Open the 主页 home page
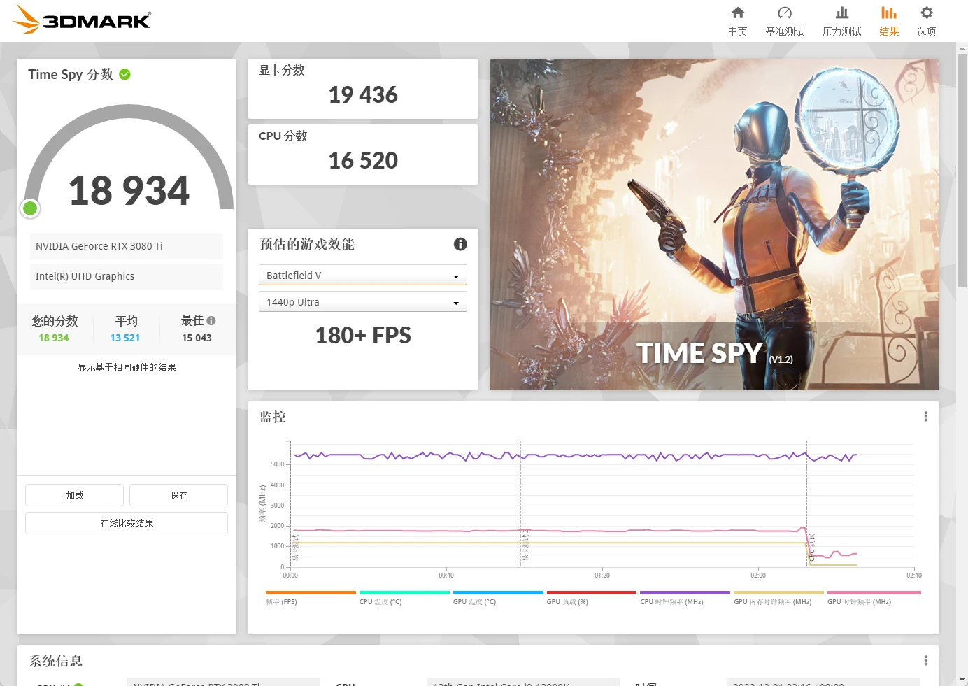 (x=737, y=21)
